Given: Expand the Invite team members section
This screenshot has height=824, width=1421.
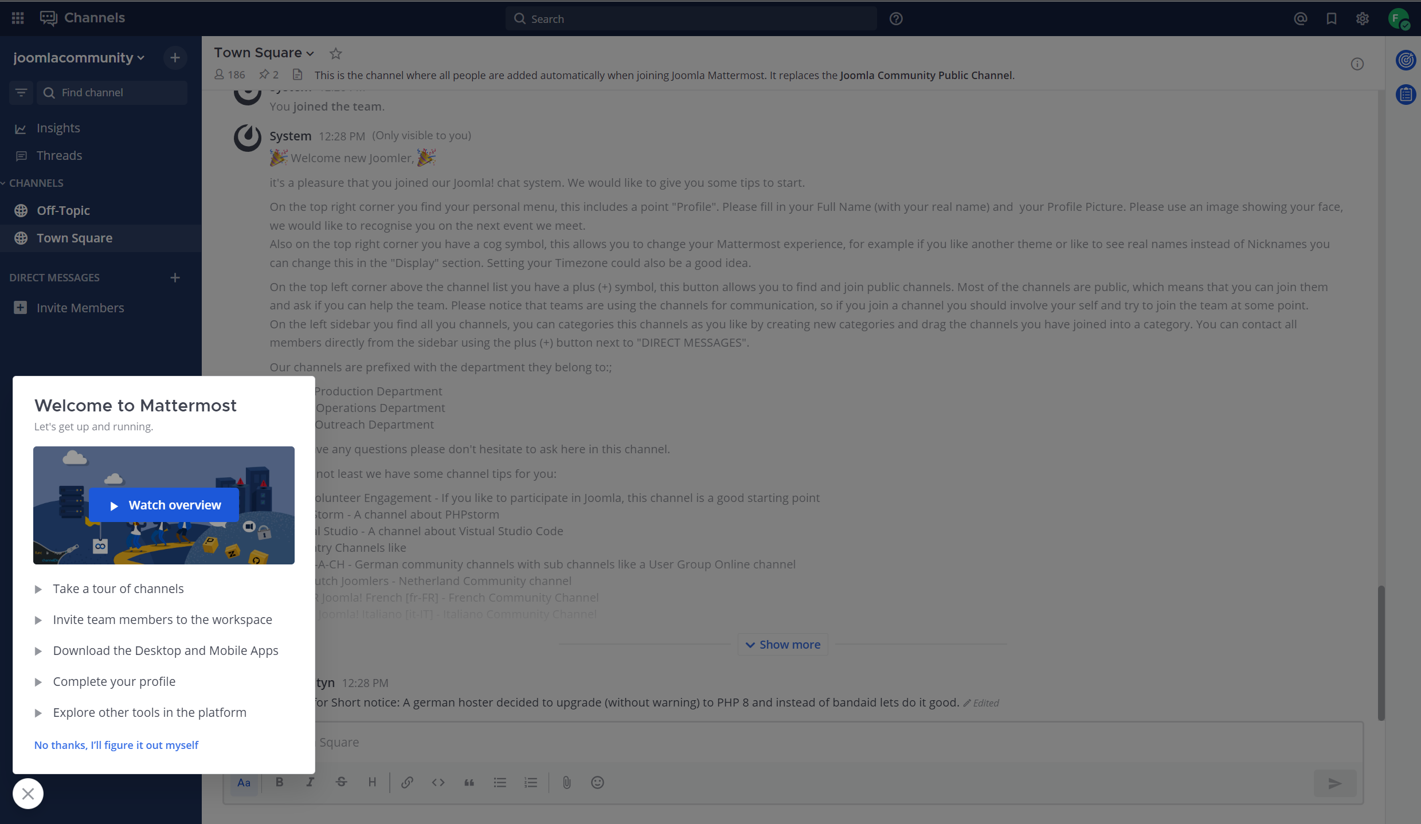Looking at the screenshot, I should (37, 619).
